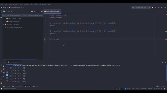Open the Terminal tool window

(x=7, y=86)
